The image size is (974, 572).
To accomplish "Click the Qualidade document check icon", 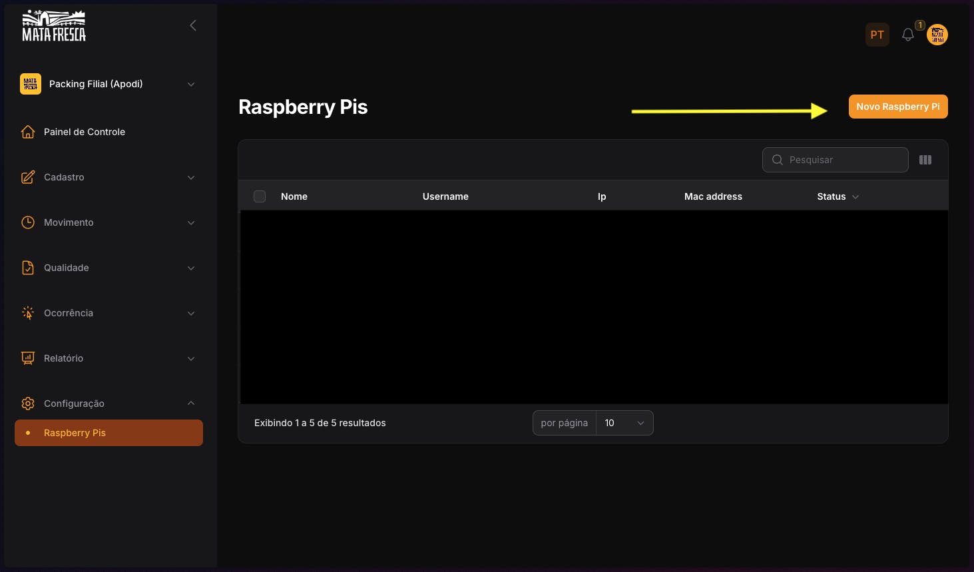I will coord(28,268).
